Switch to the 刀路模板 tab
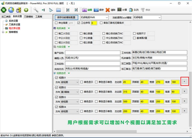 [x=28, y=16]
